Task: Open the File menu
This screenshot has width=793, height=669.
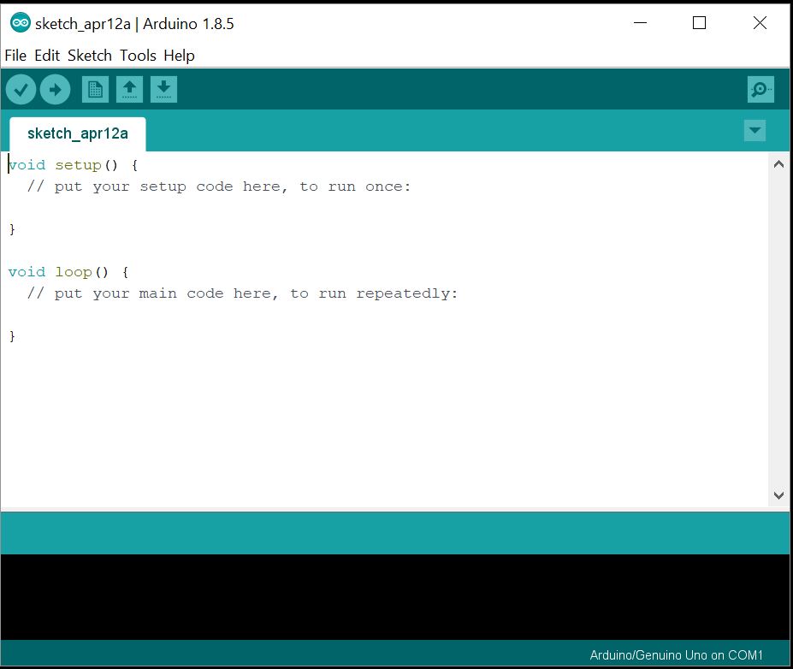Action: click(15, 55)
